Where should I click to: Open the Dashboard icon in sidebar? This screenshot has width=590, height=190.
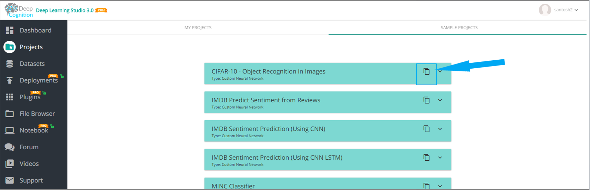pos(10,30)
